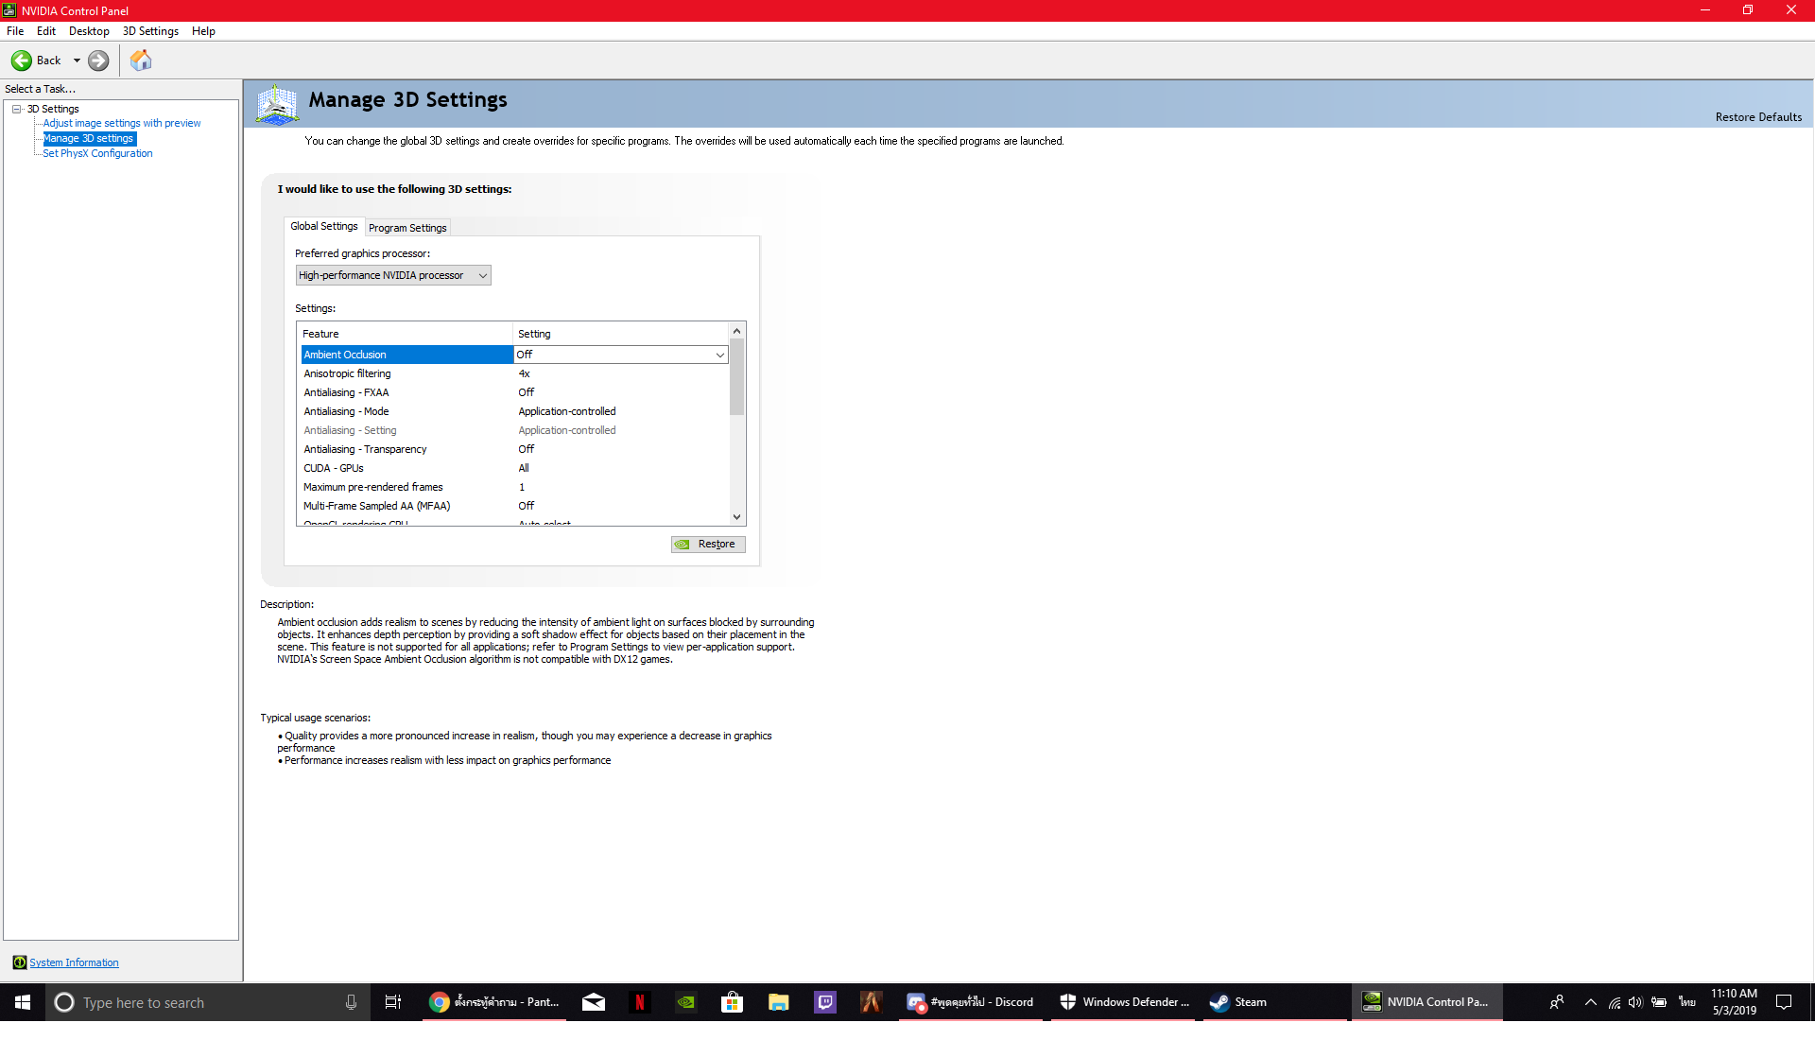Select Manage 3D settings in task tree
This screenshot has height=1040, width=1815.
click(89, 138)
